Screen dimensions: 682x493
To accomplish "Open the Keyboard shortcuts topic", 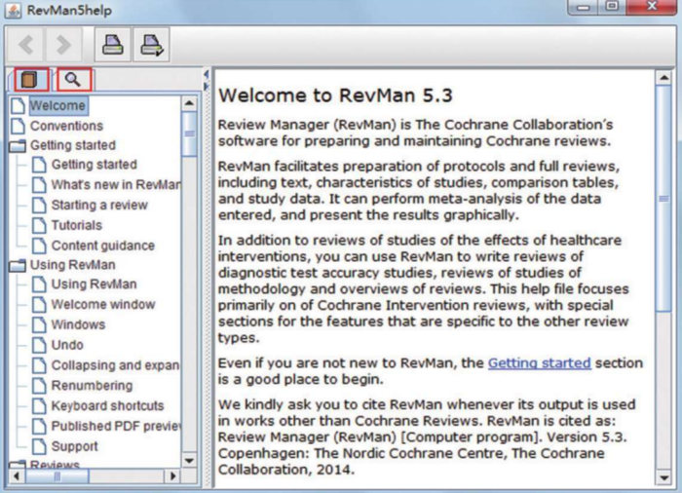I will [107, 406].
